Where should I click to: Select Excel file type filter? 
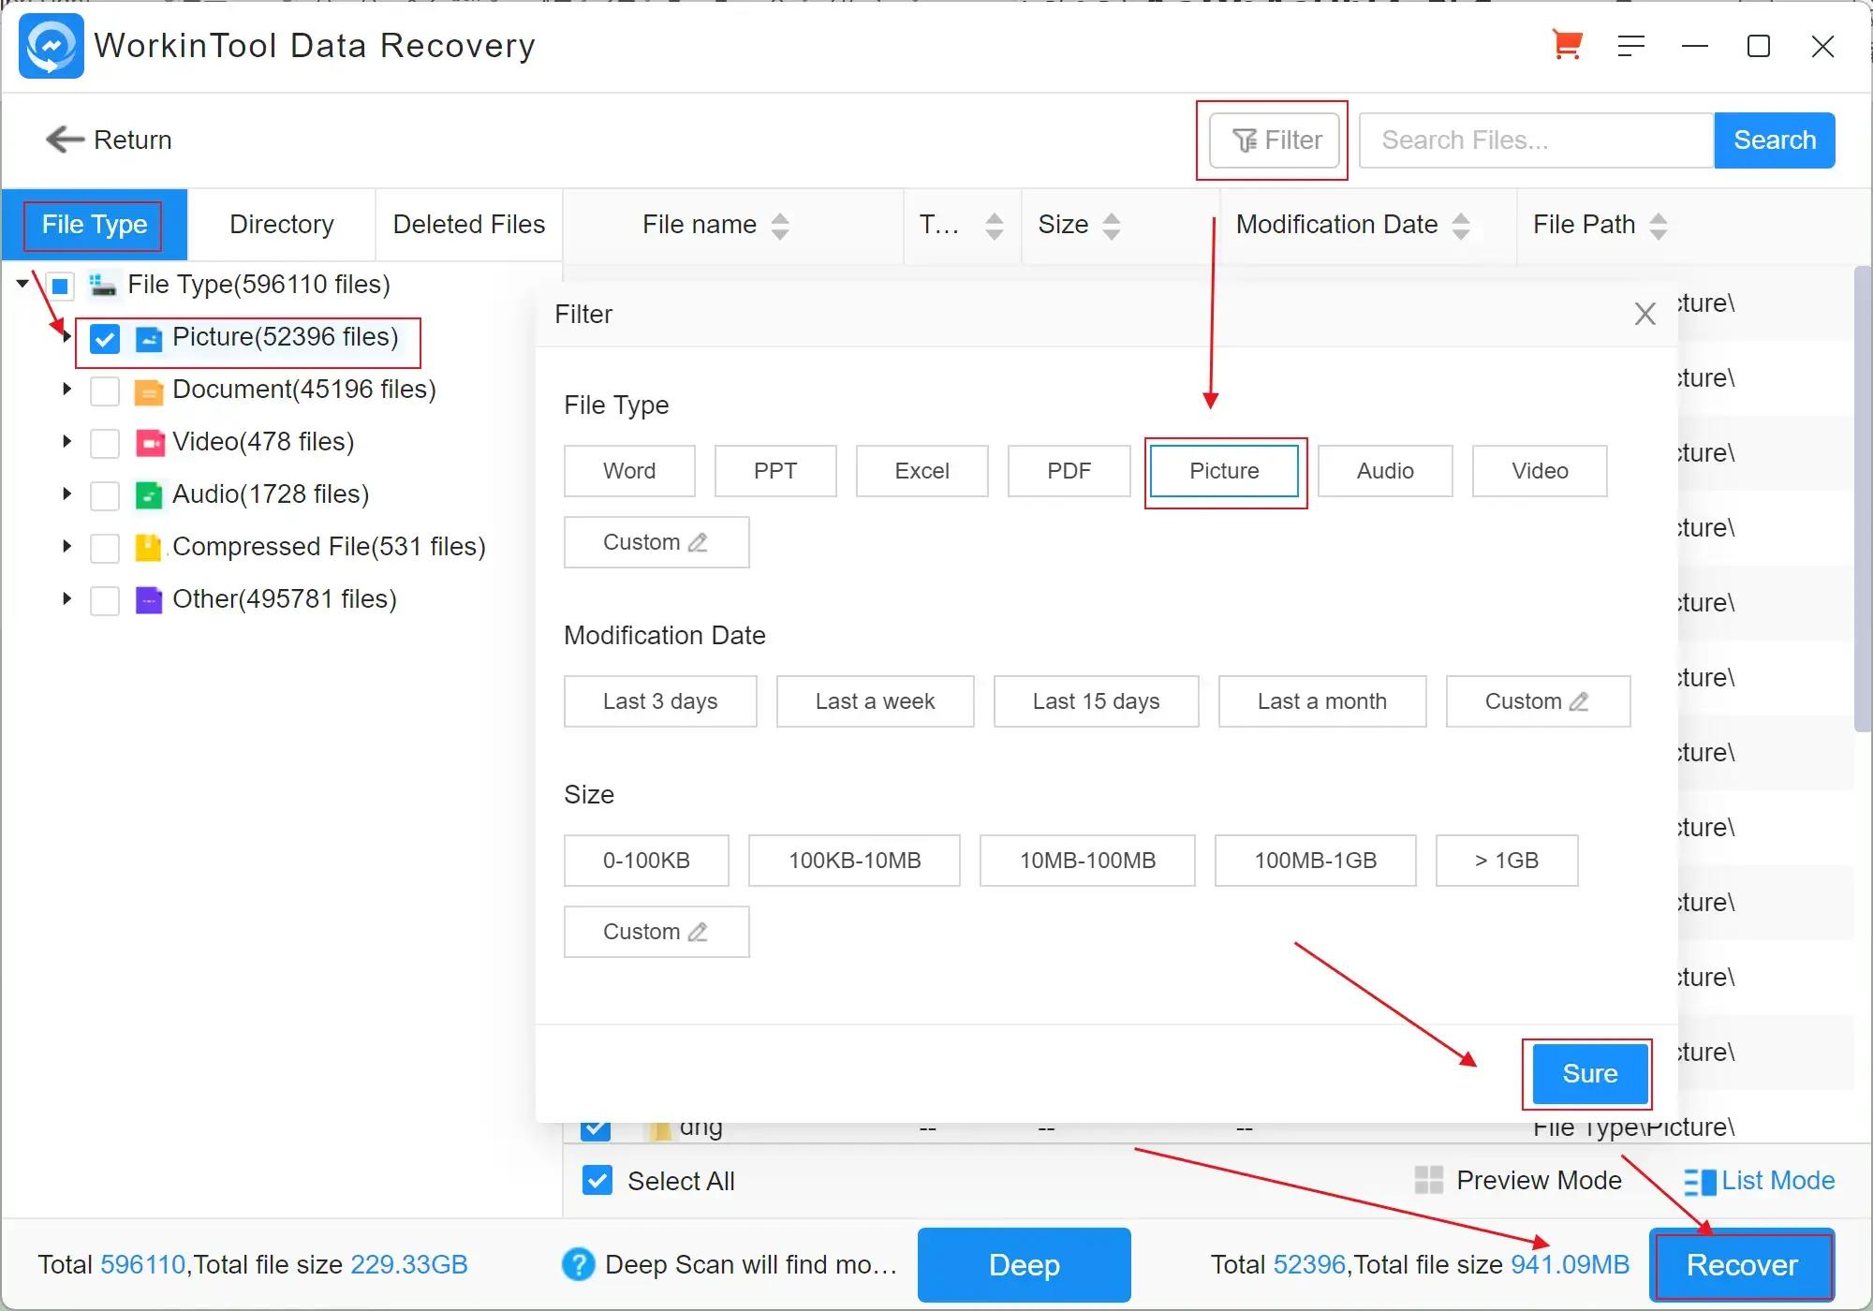pyautogui.click(x=922, y=471)
